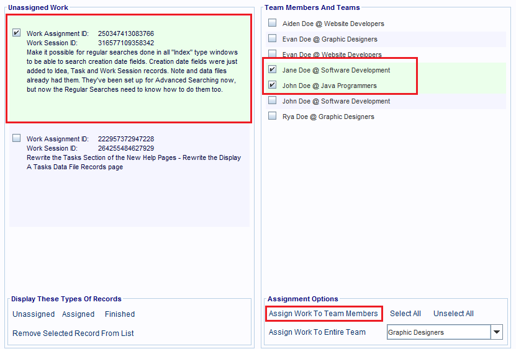Image resolution: width=516 pixels, height=349 pixels.
Task: Check John Doe @ Software Development
Action: point(272,100)
